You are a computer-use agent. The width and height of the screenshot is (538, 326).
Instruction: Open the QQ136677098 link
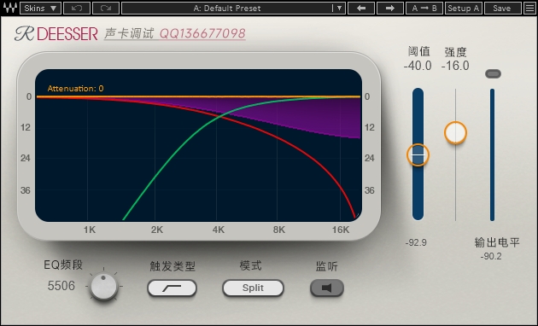coord(202,33)
